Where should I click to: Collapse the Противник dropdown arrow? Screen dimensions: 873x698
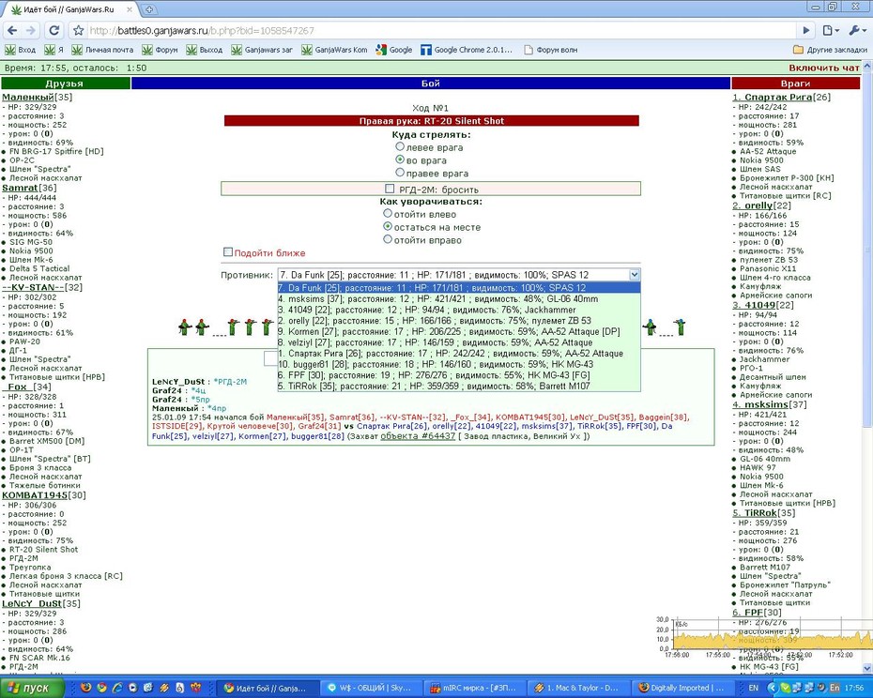click(x=635, y=274)
